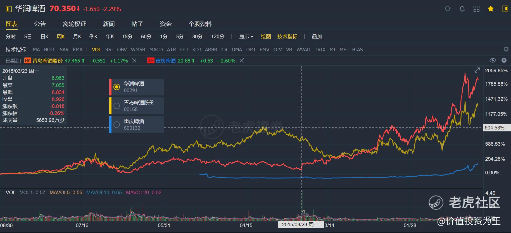The image size is (511, 233).
Task: Select the 5日 chart period
Action: 28,37
